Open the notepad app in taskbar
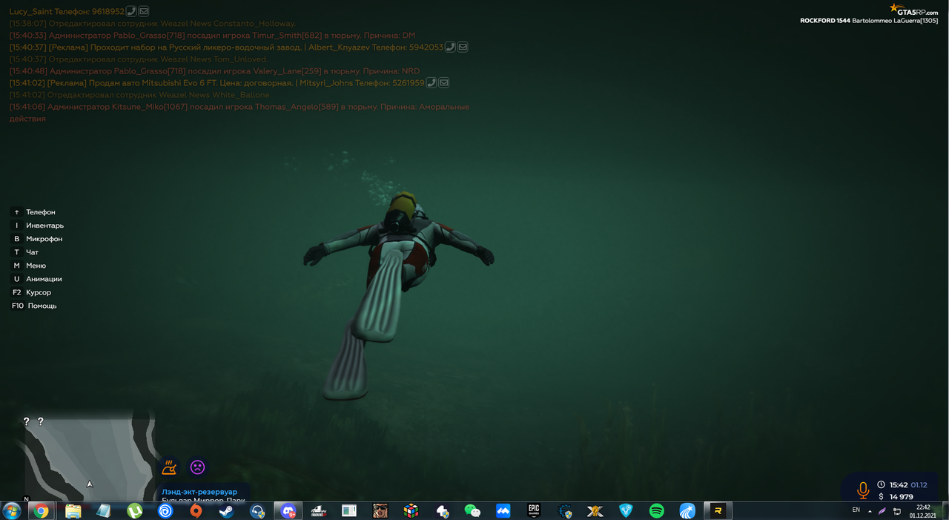The height and width of the screenshot is (520, 949). (103, 510)
